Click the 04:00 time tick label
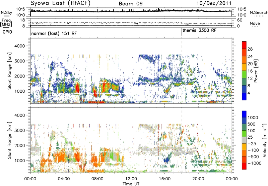 [x=64, y=179]
